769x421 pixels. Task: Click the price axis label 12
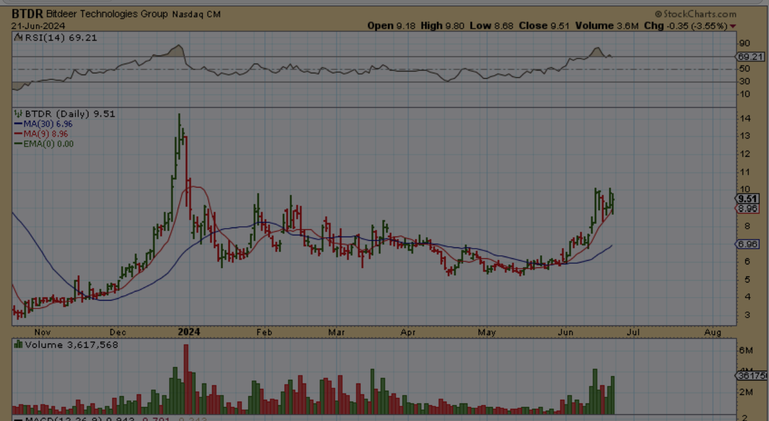click(x=745, y=154)
